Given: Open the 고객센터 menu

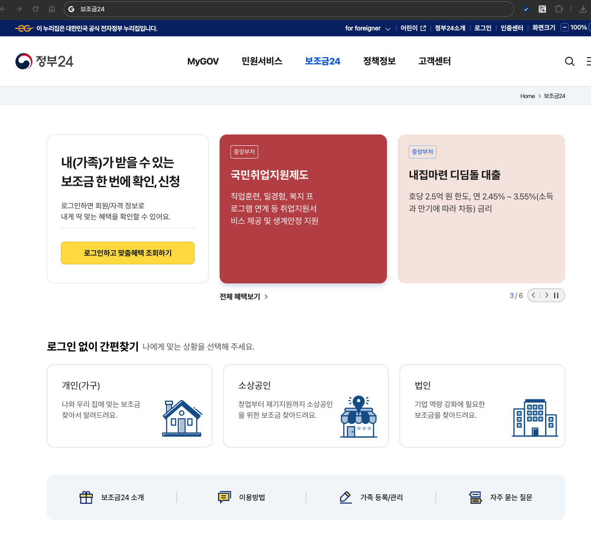Looking at the screenshot, I should coord(435,61).
